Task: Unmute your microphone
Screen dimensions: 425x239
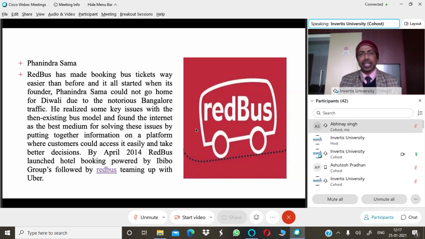Action: coord(145,217)
